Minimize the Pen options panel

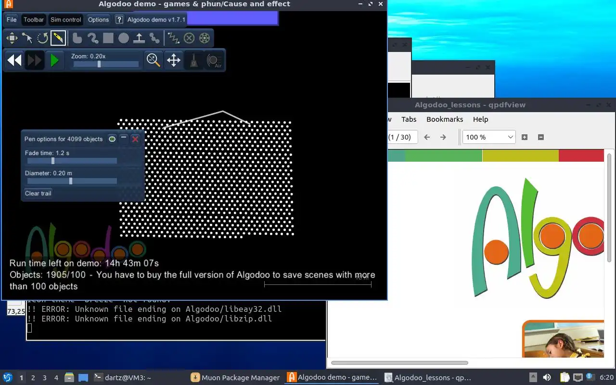pos(124,139)
